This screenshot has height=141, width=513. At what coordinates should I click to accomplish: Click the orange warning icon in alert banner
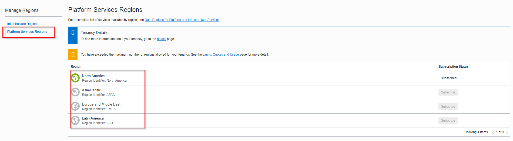(73, 55)
